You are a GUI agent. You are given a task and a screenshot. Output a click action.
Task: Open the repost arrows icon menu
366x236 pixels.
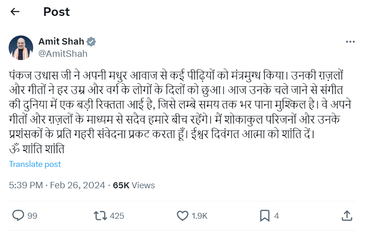(x=100, y=216)
